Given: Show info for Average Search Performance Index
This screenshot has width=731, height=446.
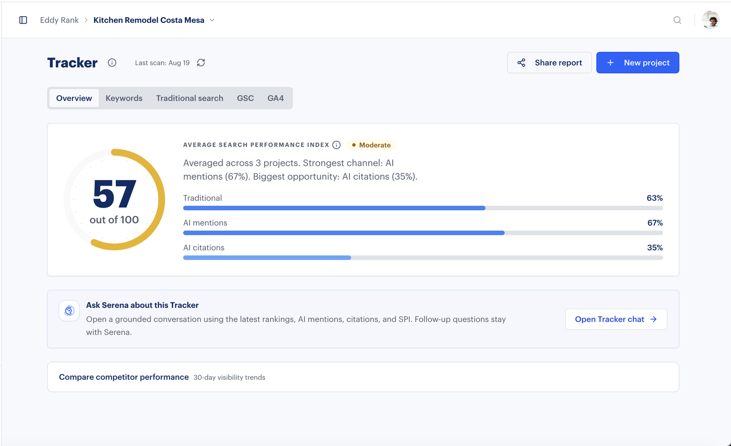Looking at the screenshot, I should pos(336,144).
